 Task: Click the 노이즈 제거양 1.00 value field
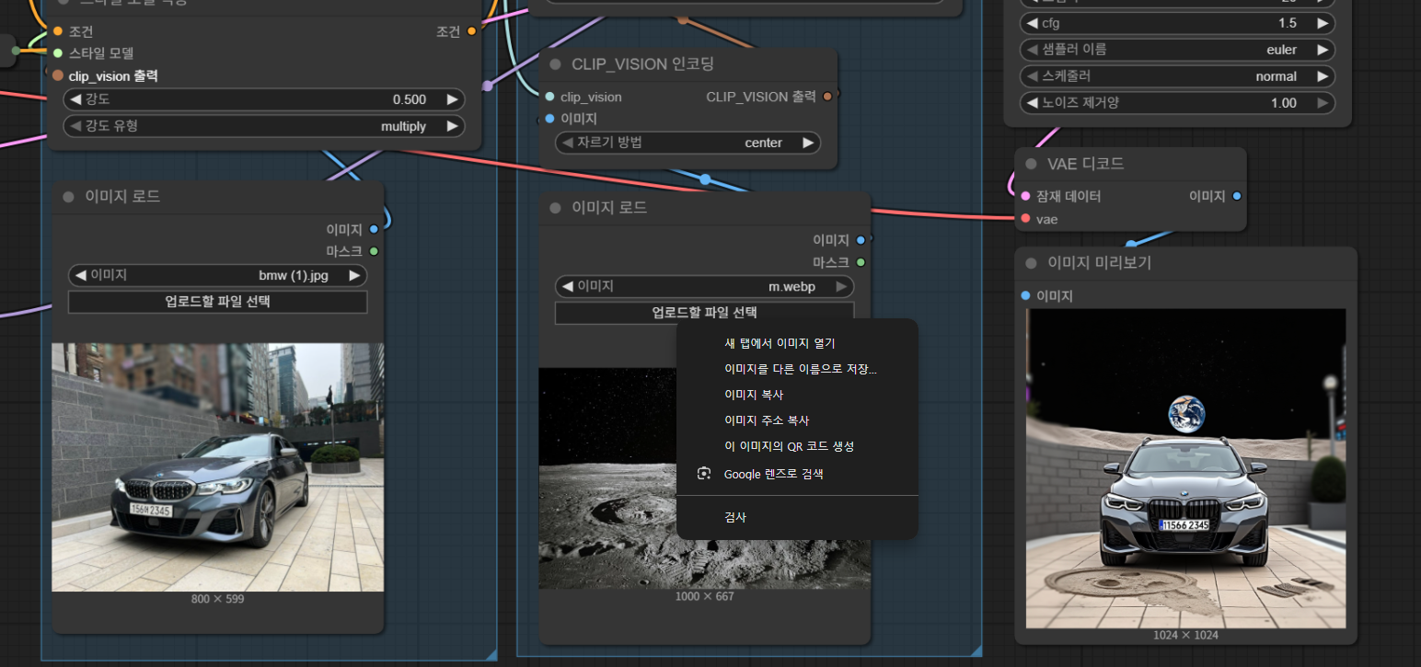tap(1177, 103)
